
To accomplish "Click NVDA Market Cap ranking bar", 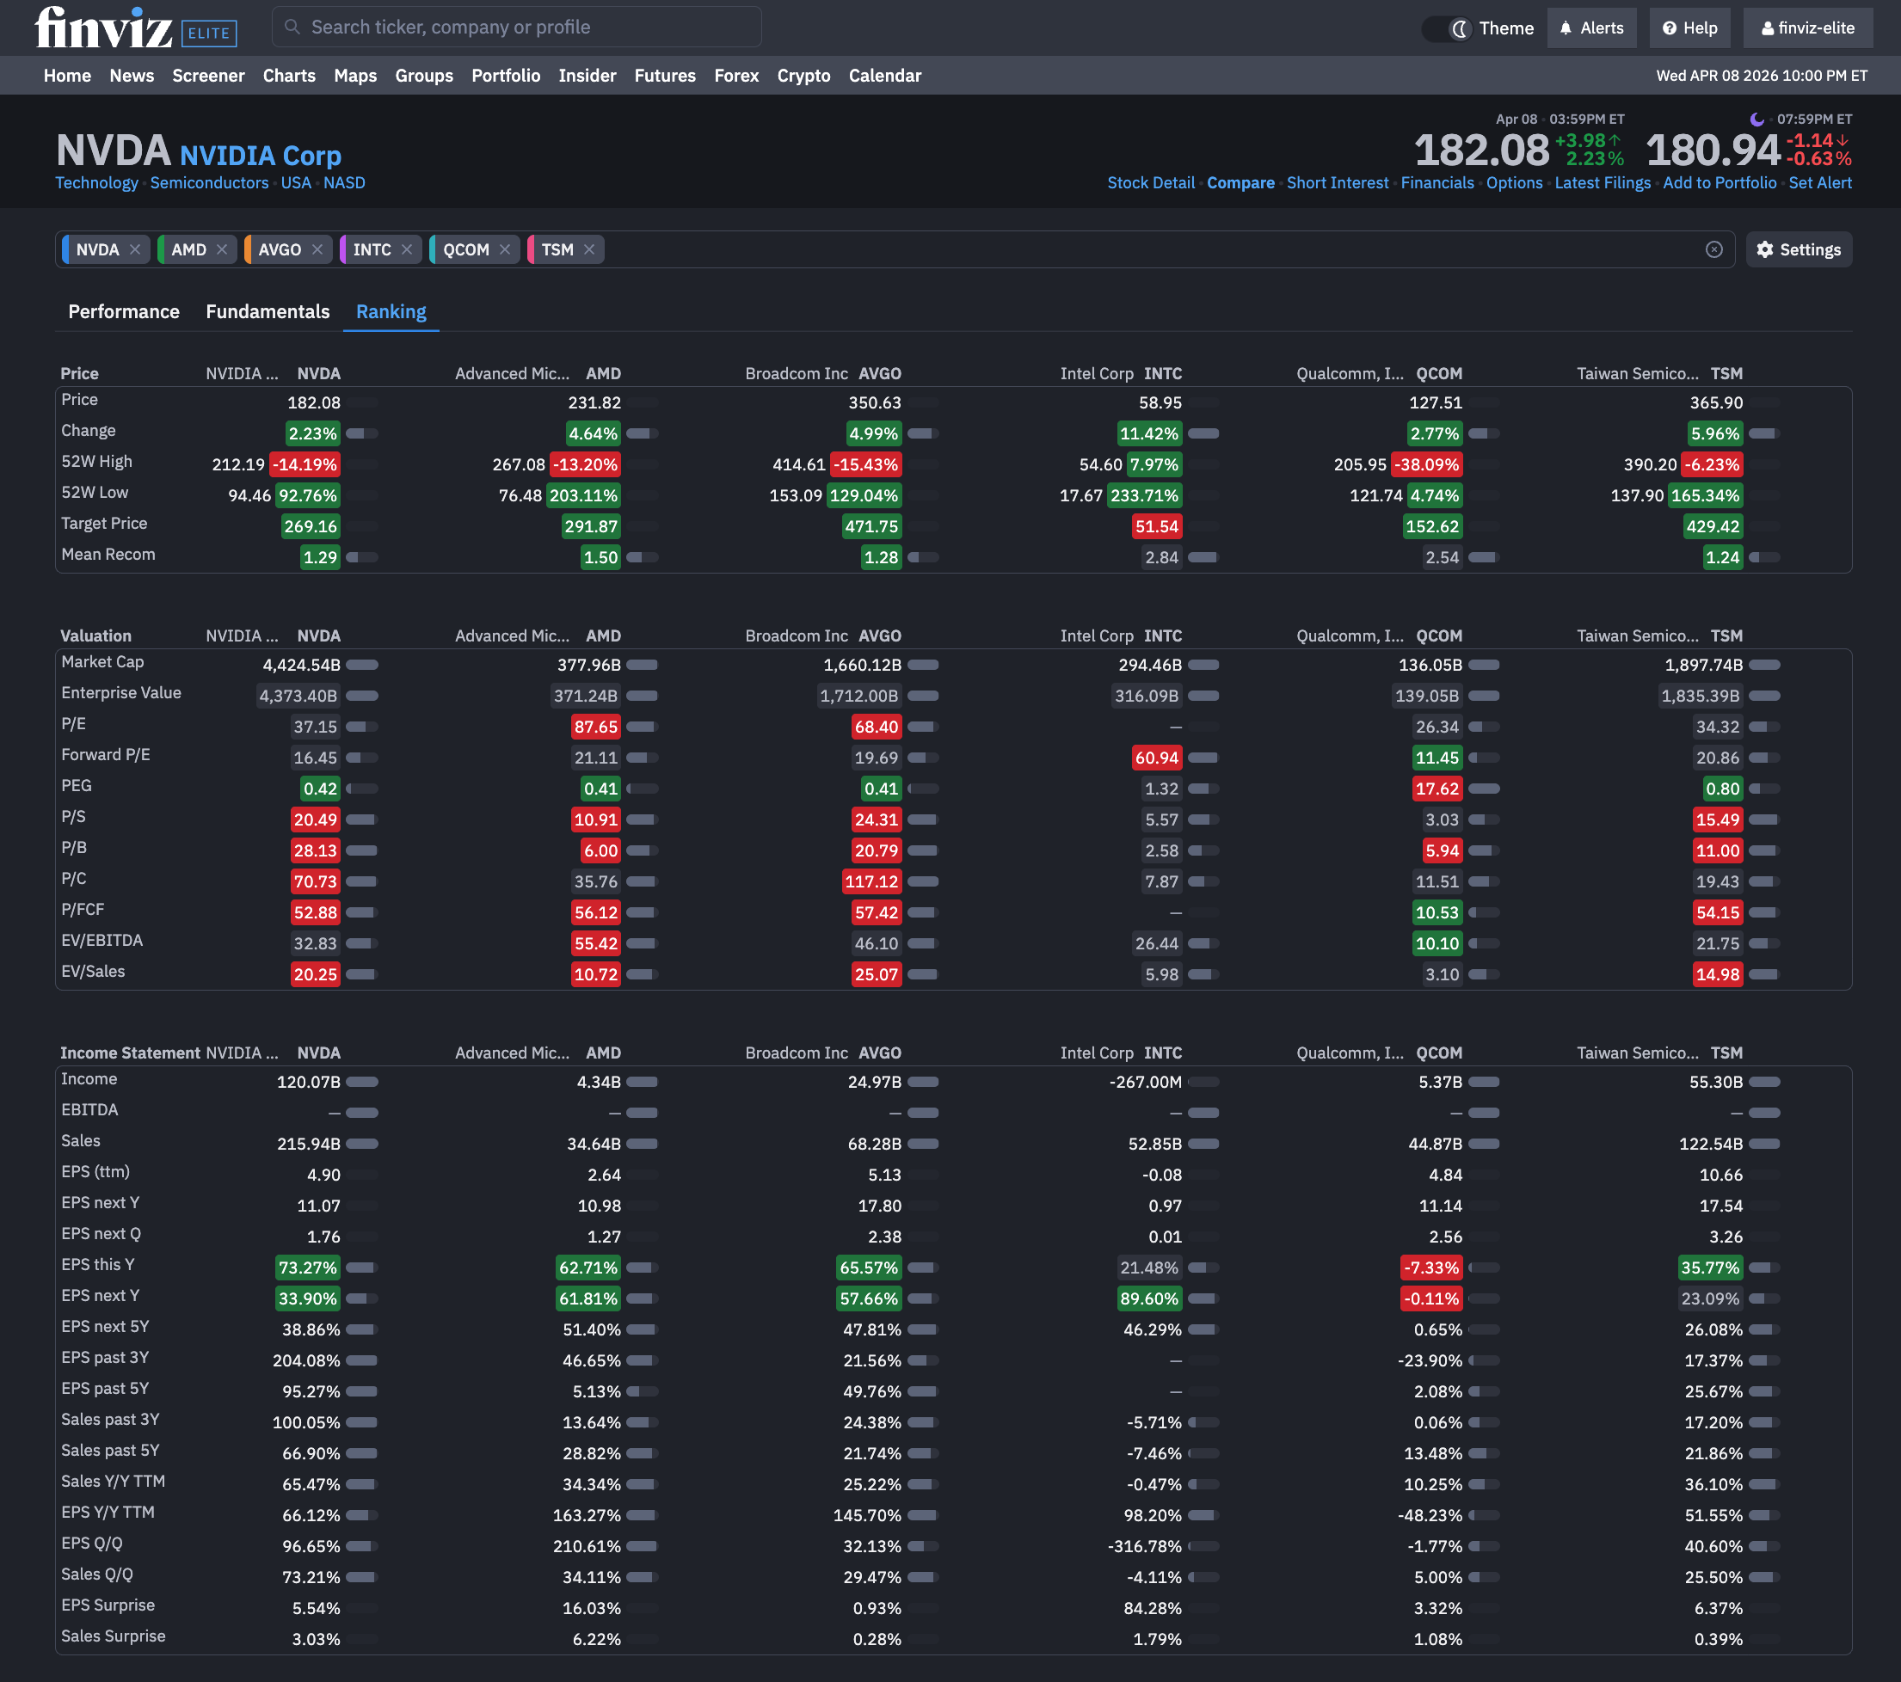I will click(362, 665).
